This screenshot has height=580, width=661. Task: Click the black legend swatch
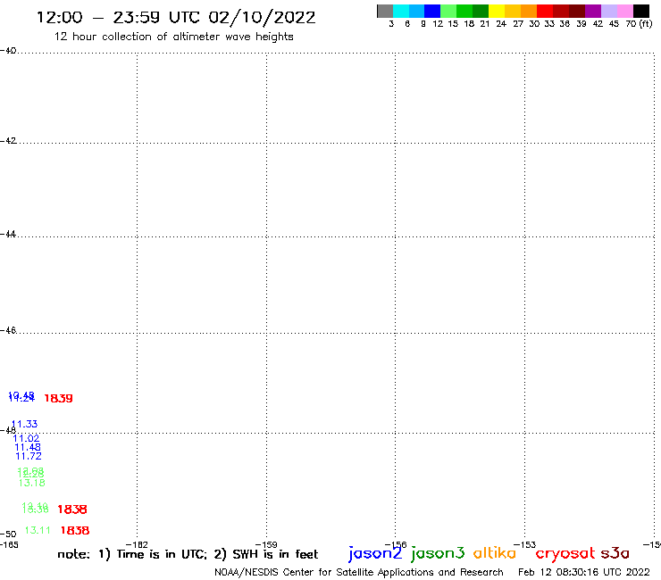(x=641, y=11)
